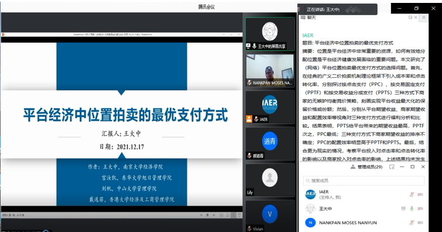The width and height of the screenshot is (442, 232).
Task: Open the hamburger menu beside chat panel
Action: [423, 18]
